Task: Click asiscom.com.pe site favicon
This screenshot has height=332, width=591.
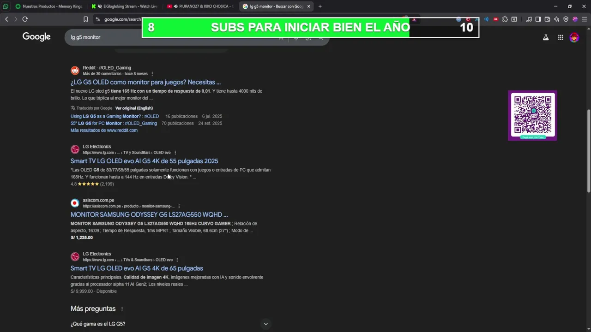Action: click(75, 203)
